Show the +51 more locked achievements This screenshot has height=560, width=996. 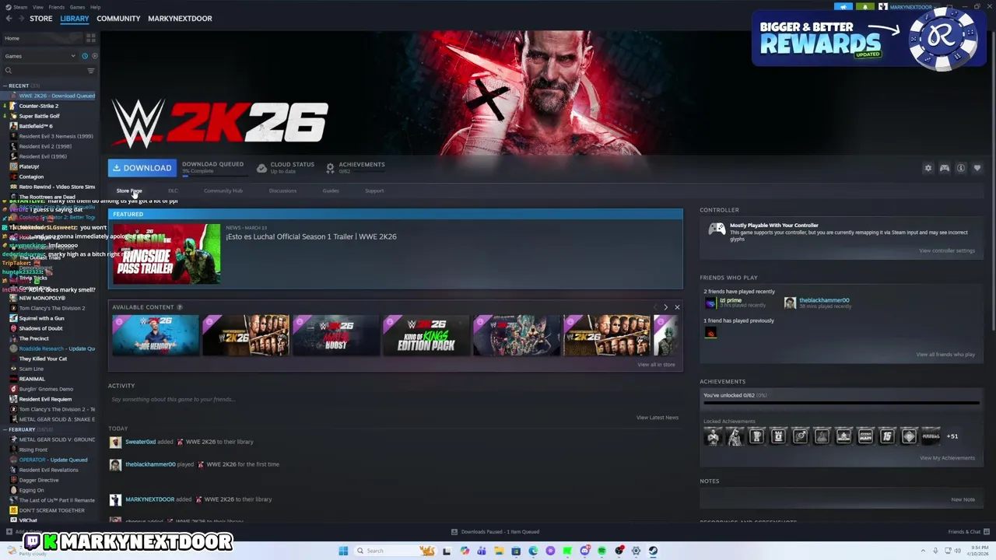pyautogui.click(x=952, y=436)
